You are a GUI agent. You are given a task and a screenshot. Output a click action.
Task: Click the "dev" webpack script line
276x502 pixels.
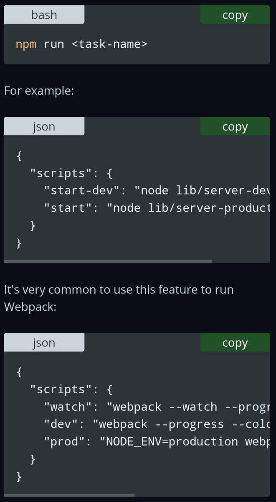157,424
